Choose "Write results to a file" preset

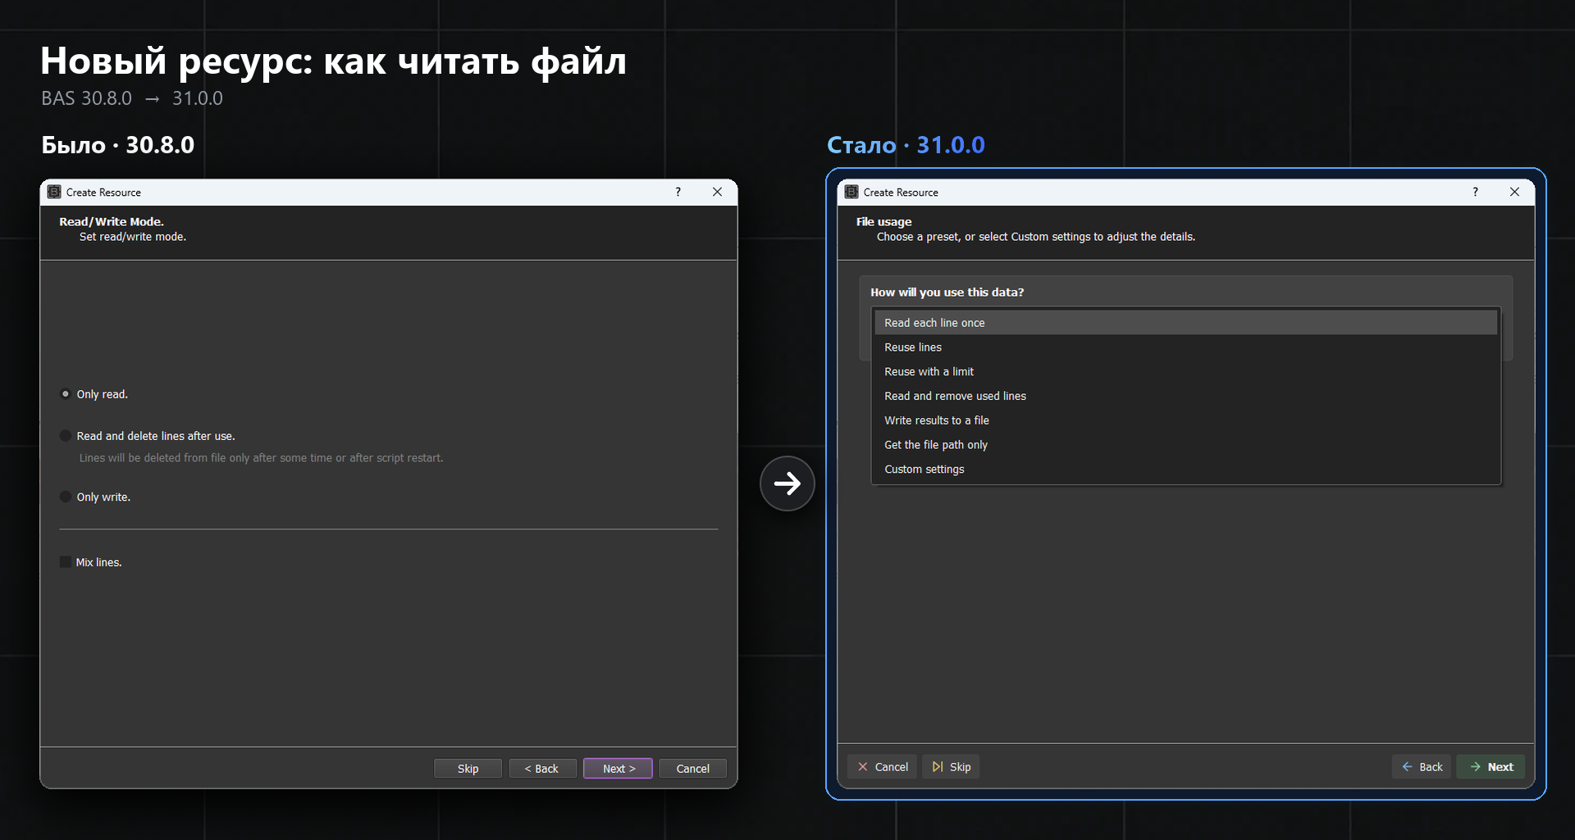click(x=1186, y=420)
